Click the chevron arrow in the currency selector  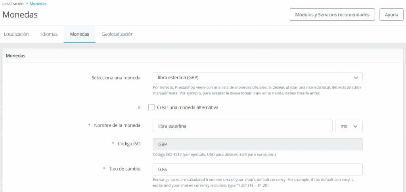click(x=356, y=78)
